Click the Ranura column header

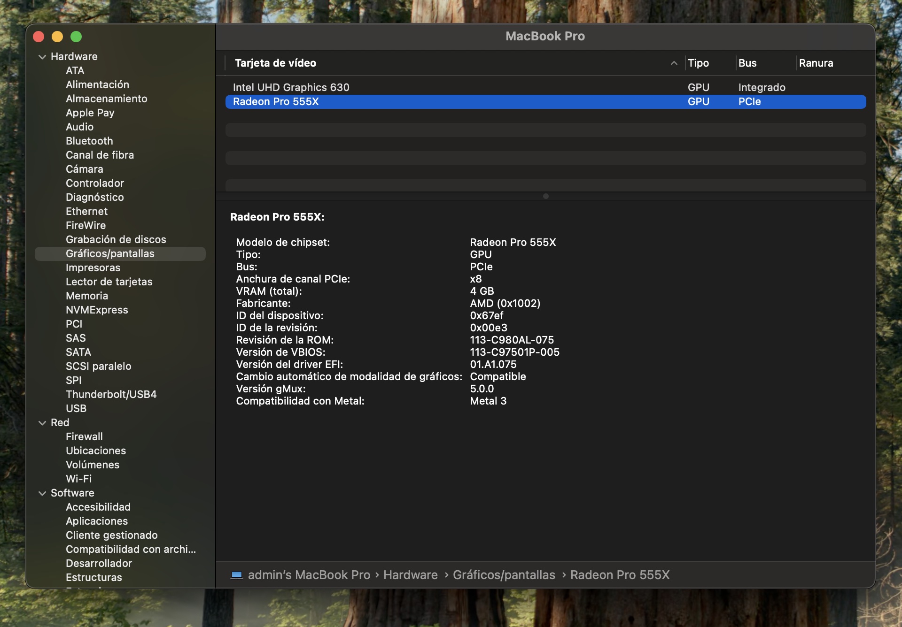[816, 63]
